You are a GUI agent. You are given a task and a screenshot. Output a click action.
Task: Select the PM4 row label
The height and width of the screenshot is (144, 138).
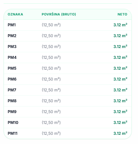12,58
